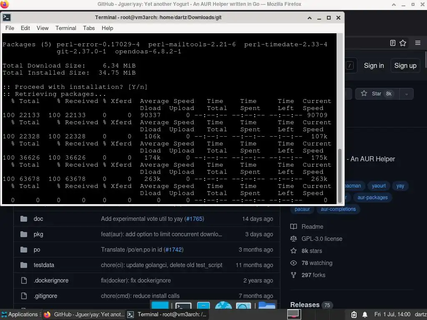Click the power manager battery tray icon
The height and width of the screenshot is (320, 427).
pyautogui.click(x=354, y=315)
